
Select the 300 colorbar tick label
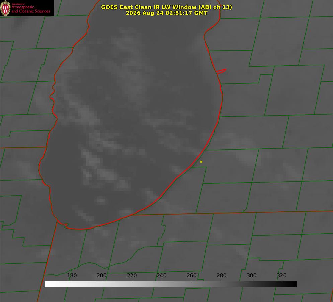coord(252,275)
